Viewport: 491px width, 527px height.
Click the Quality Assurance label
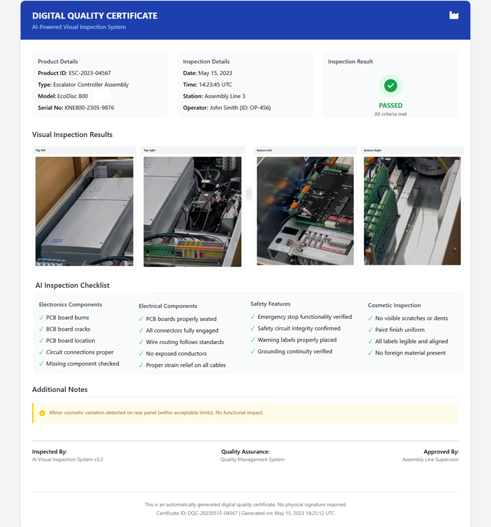tap(245, 452)
